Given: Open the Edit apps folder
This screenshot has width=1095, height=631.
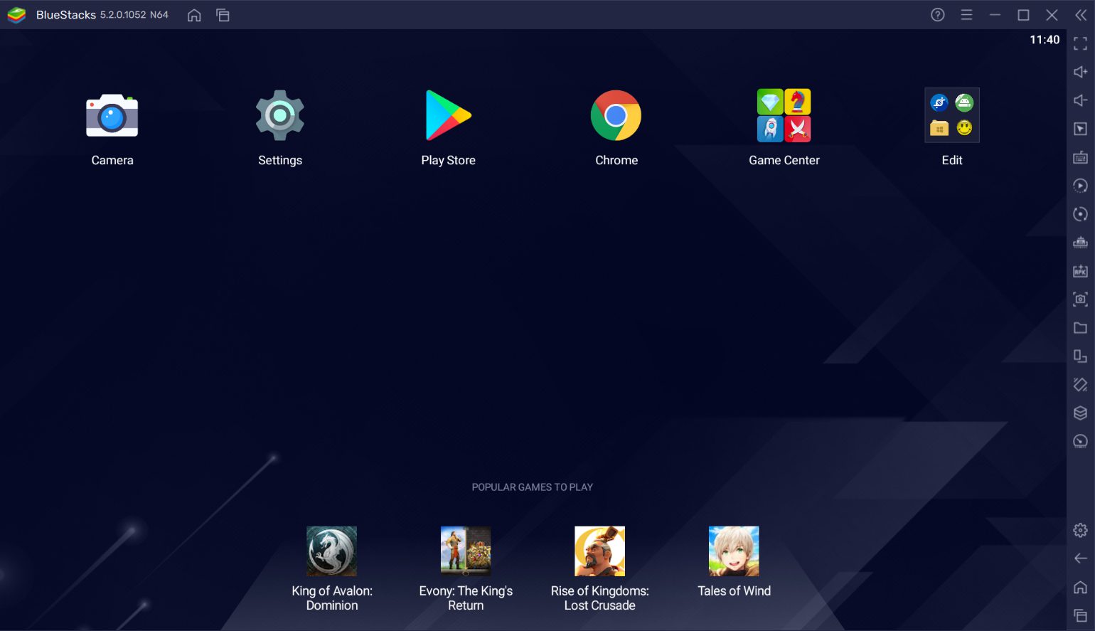Looking at the screenshot, I should click(952, 115).
